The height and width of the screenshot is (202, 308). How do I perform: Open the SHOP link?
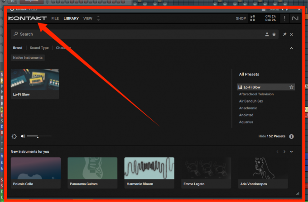point(241,19)
